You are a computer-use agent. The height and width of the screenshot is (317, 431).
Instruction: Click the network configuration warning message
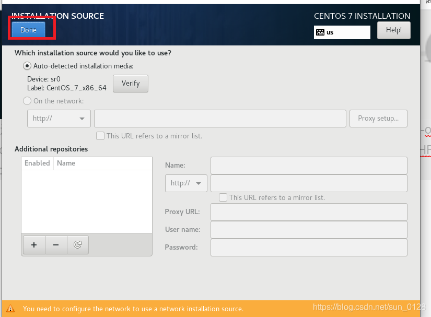coord(133,309)
